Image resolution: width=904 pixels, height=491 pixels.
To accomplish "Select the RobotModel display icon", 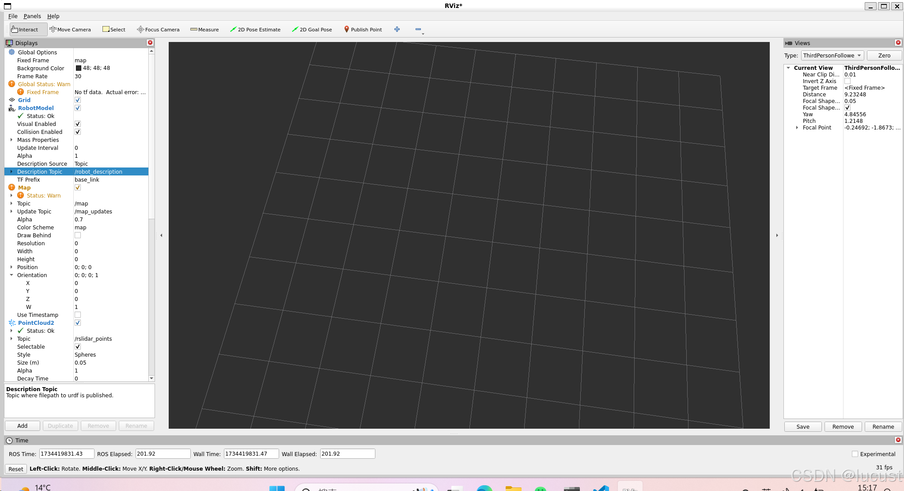I will point(12,108).
